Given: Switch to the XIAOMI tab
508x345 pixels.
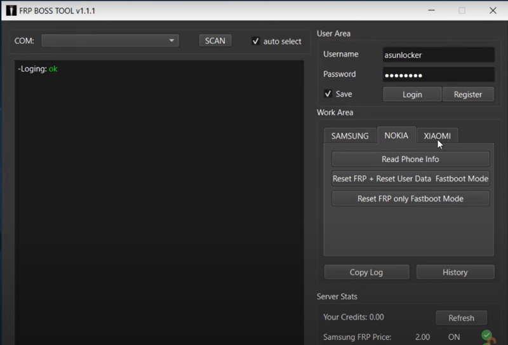Looking at the screenshot, I should point(437,136).
